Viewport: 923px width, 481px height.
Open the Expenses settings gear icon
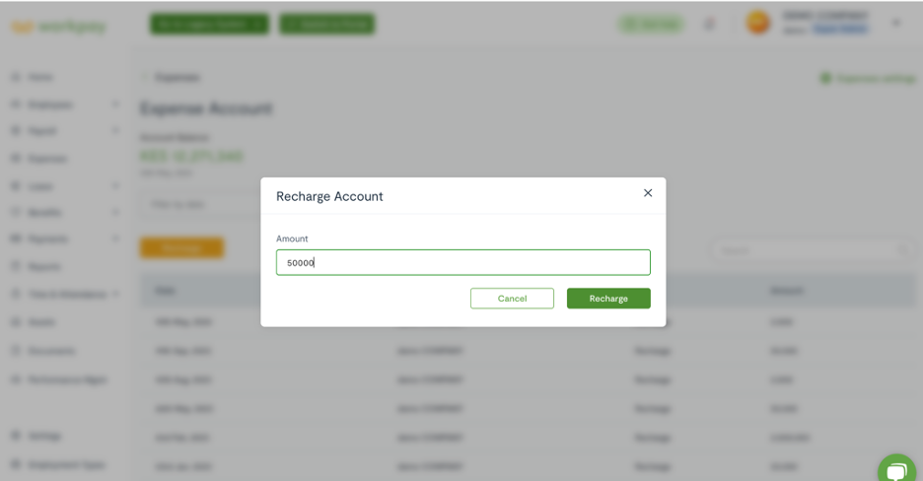(825, 78)
